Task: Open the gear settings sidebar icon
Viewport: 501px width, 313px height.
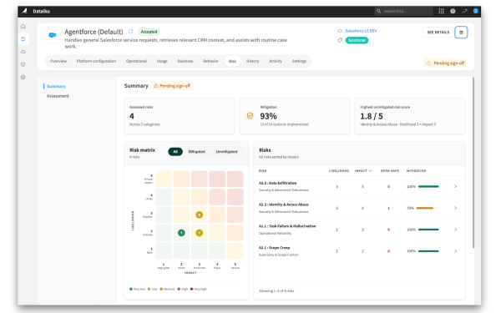Action: click(x=23, y=78)
